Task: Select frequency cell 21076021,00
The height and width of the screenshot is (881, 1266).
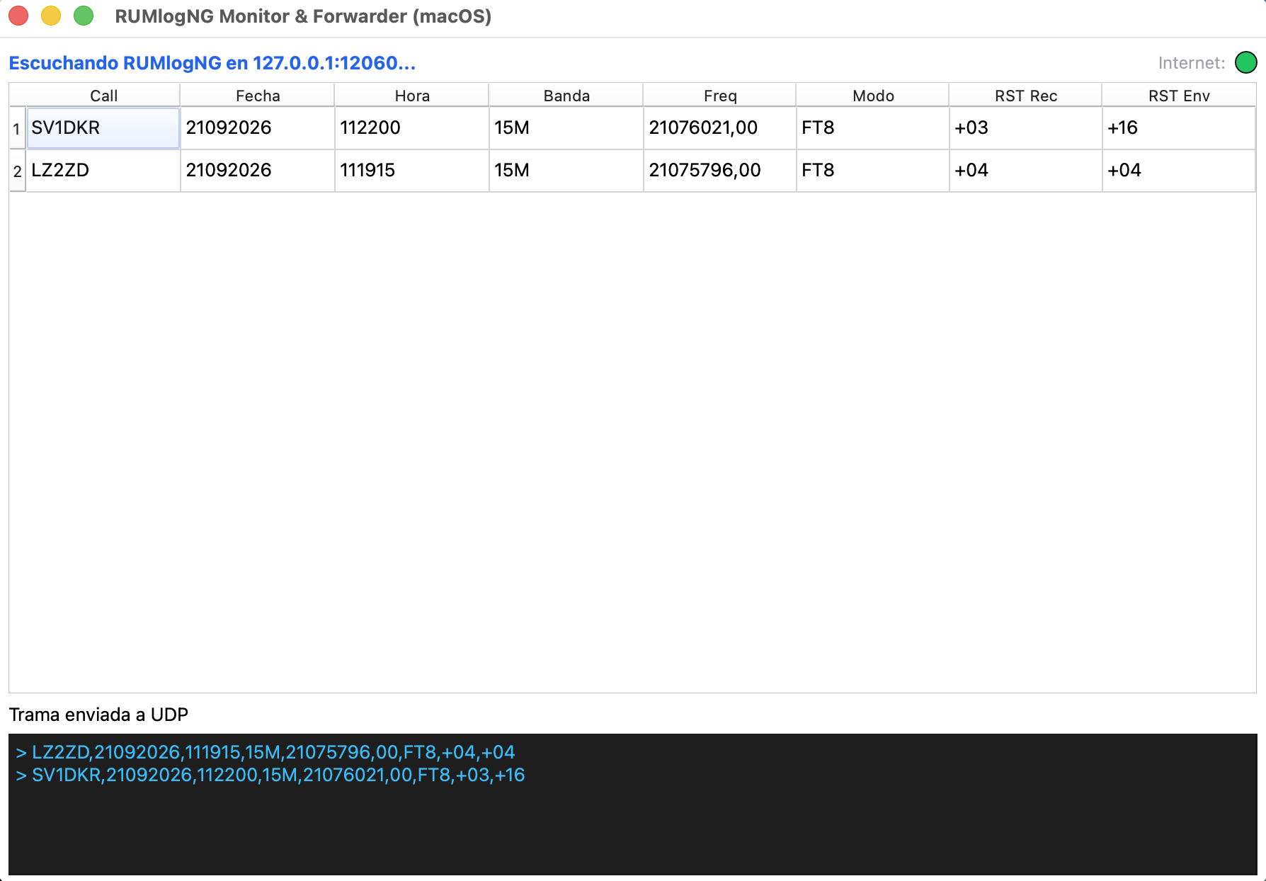Action: 720,128
